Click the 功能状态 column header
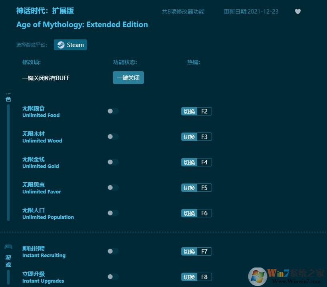 [x=125, y=62]
